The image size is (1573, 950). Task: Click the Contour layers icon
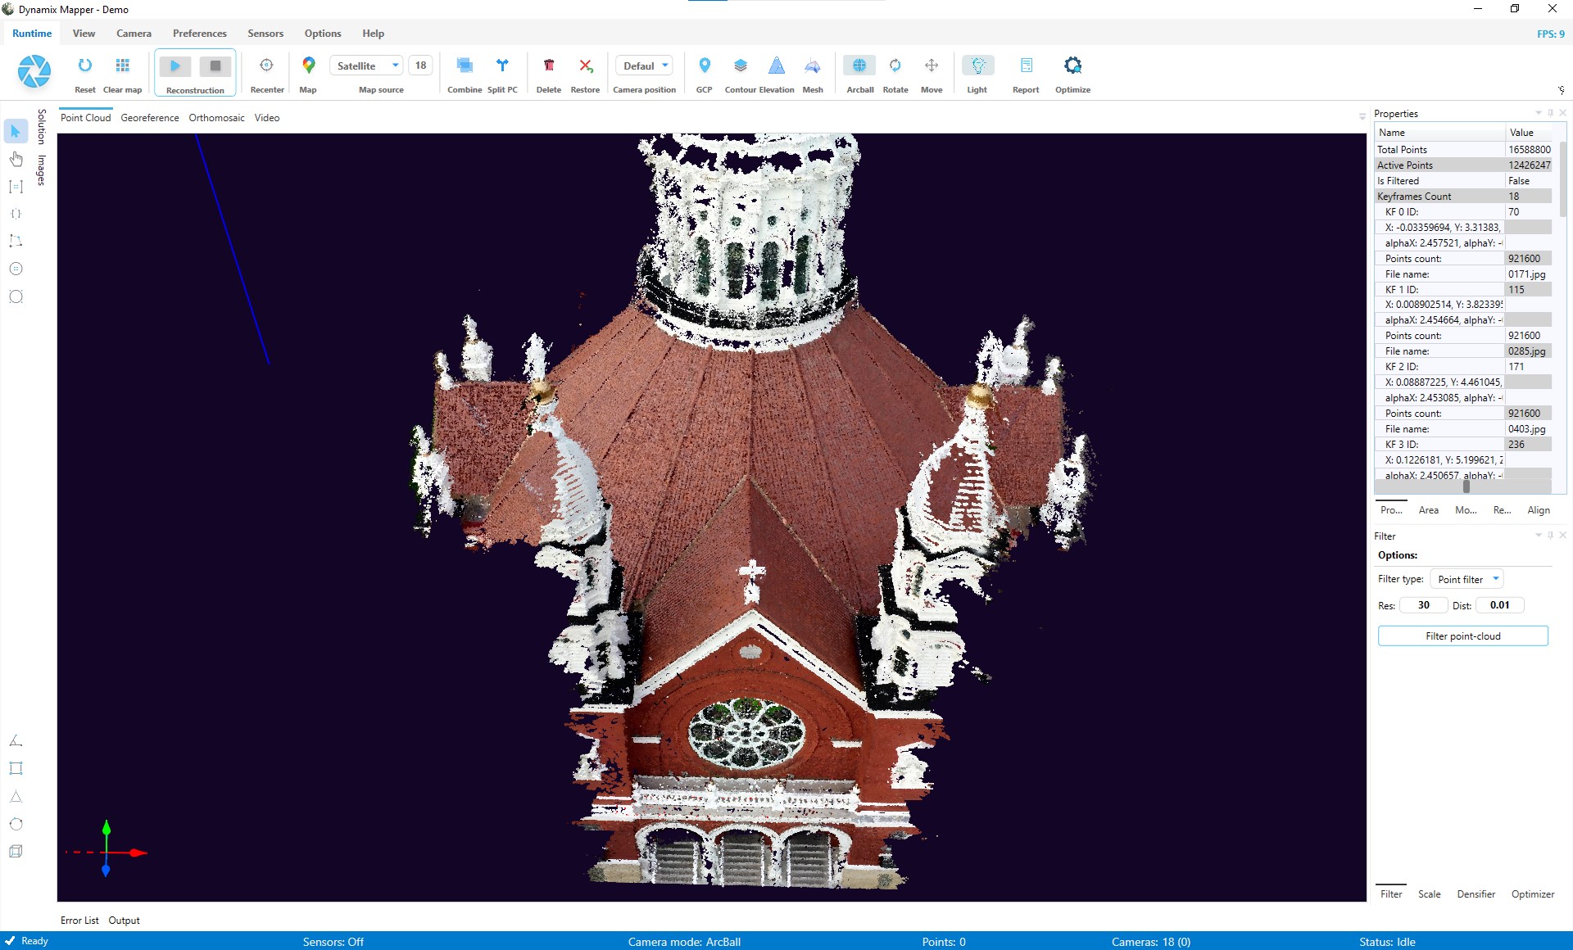pos(740,66)
